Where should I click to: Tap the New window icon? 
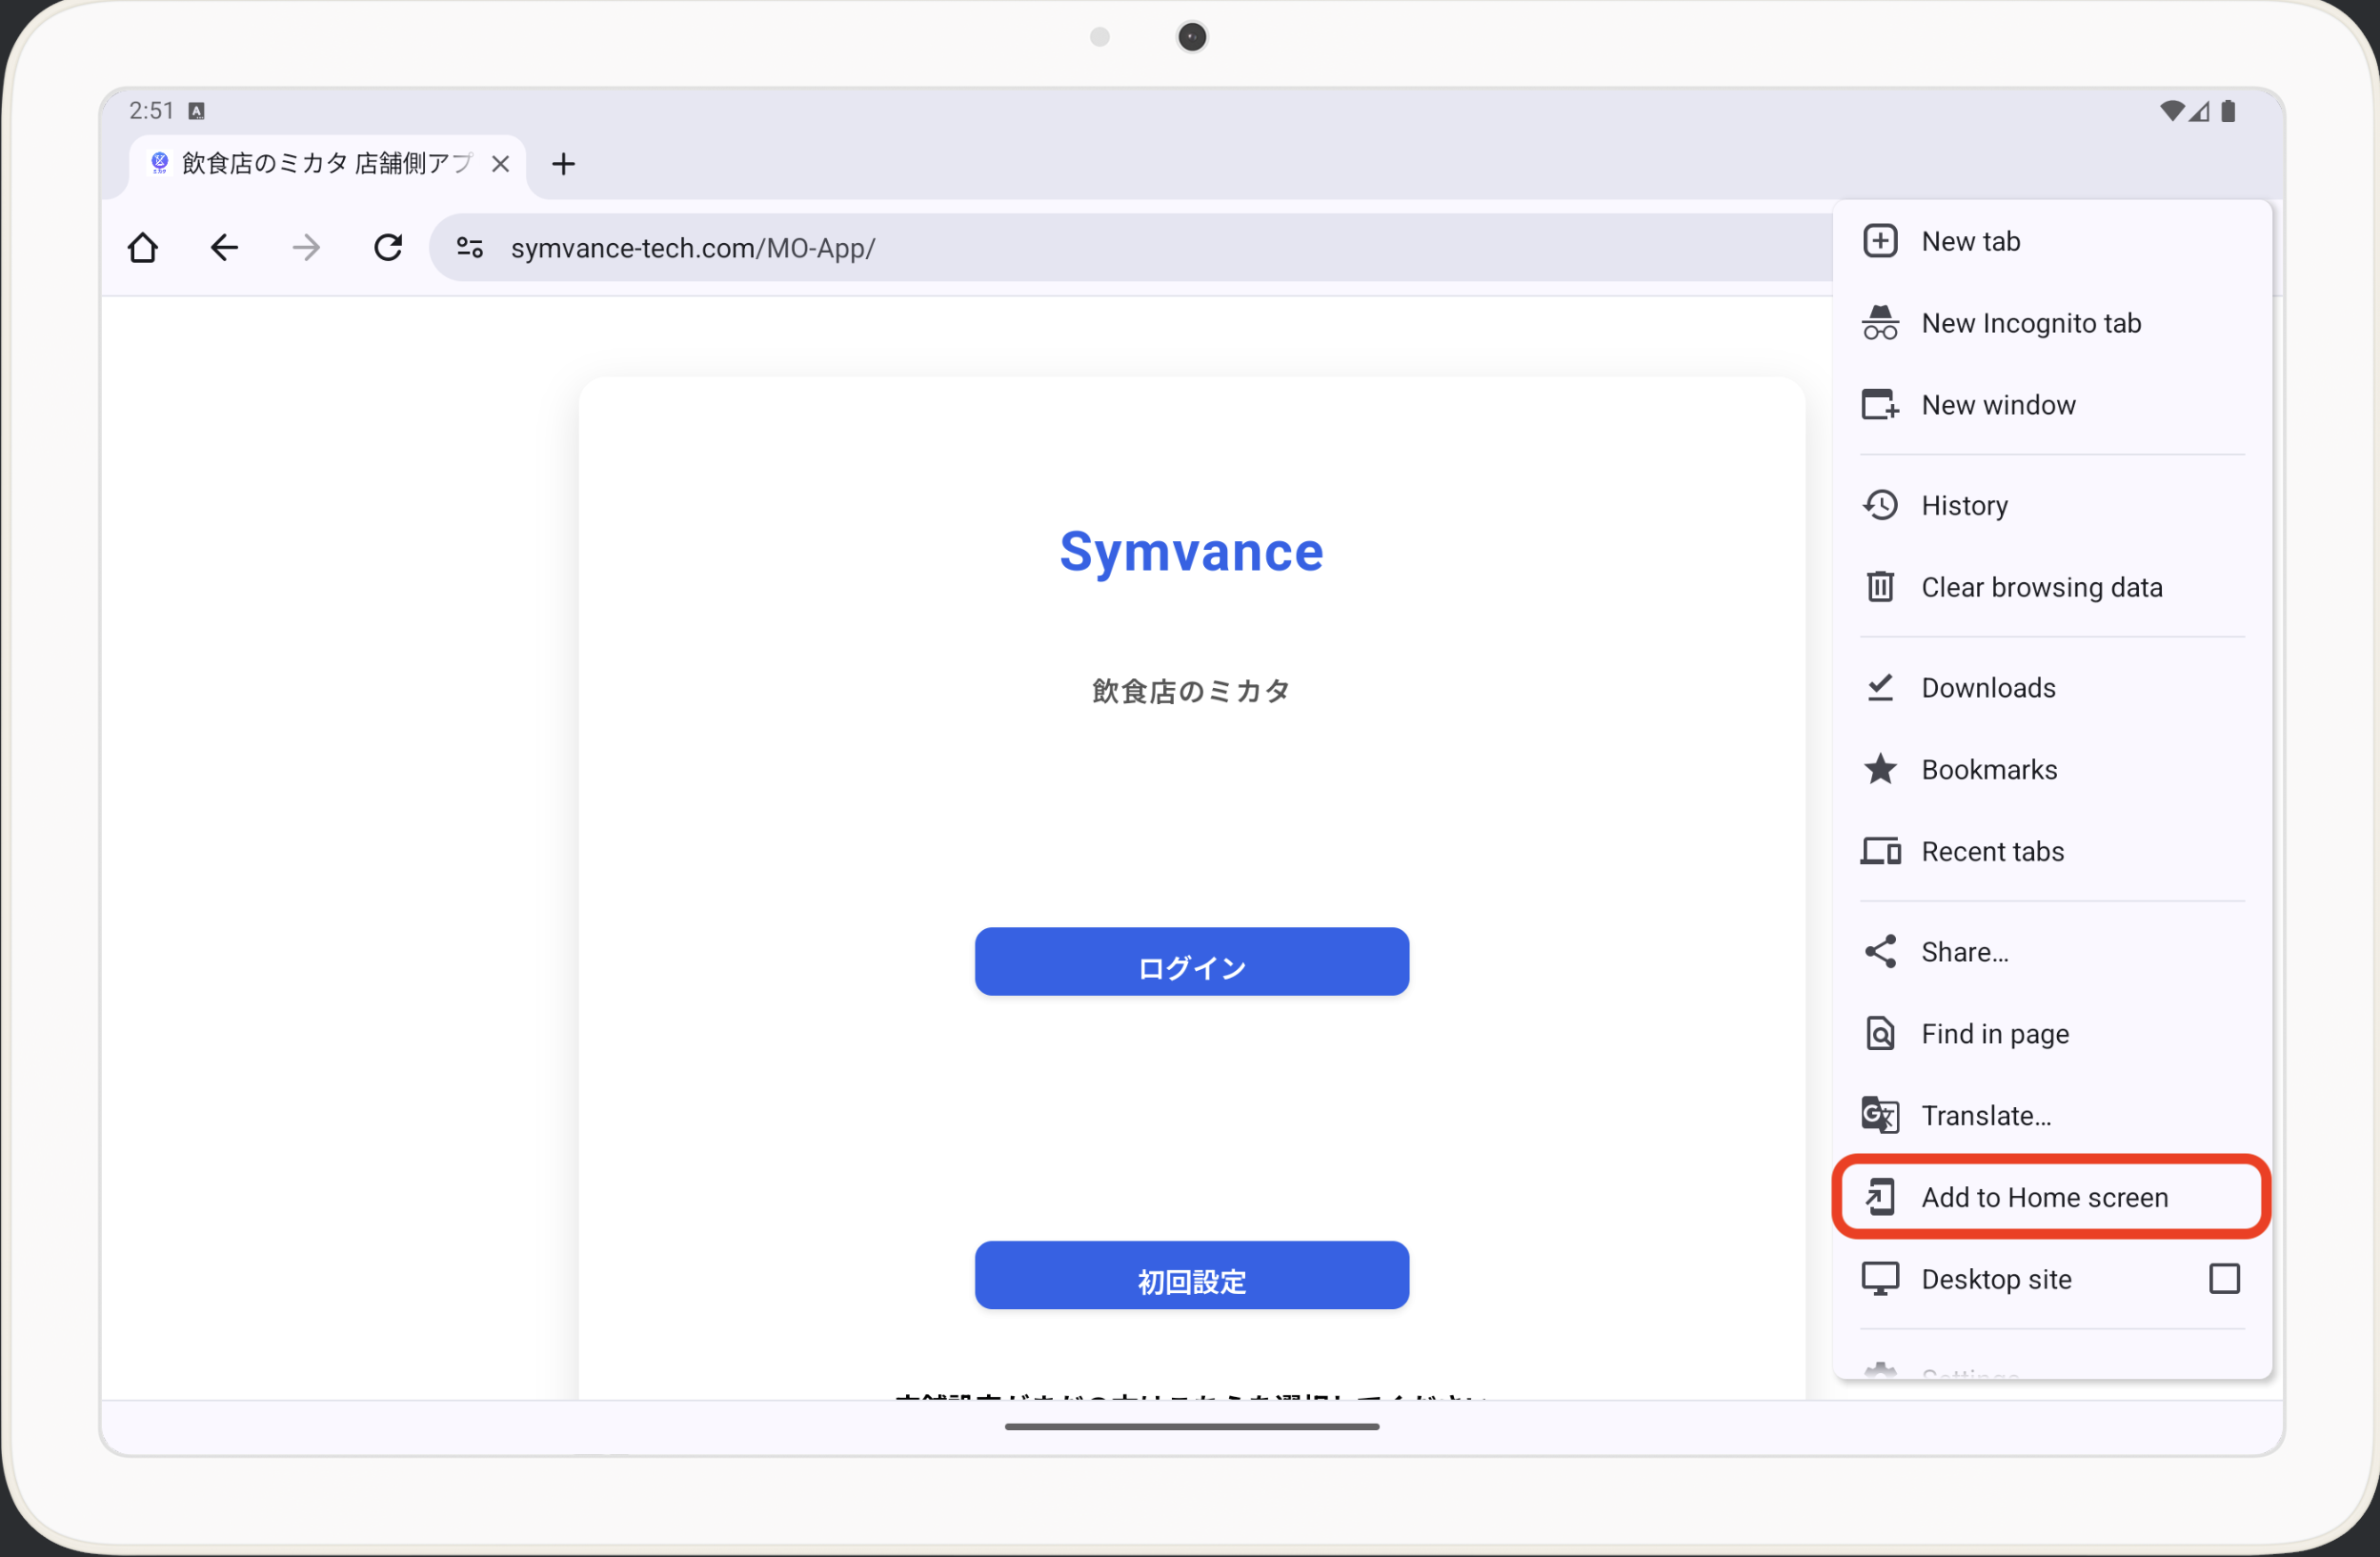click(1880, 405)
